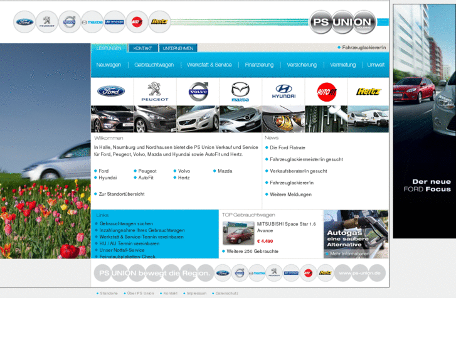Click the Hertz logo in the footer banner
456x342 pixels.
[x=326, y=273]
